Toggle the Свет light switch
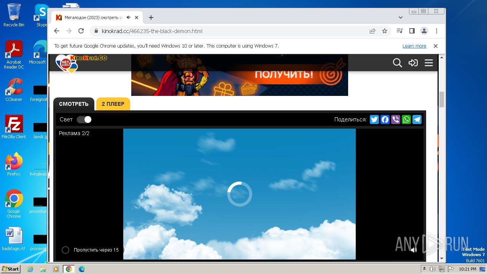 click(x=84, y=119)
